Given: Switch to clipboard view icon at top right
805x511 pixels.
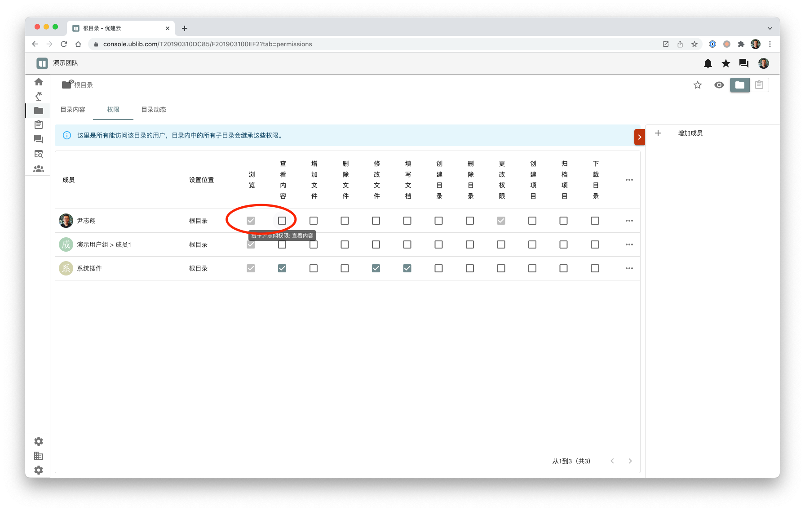Looking at the screenshot, I should [x=759, y=85].
